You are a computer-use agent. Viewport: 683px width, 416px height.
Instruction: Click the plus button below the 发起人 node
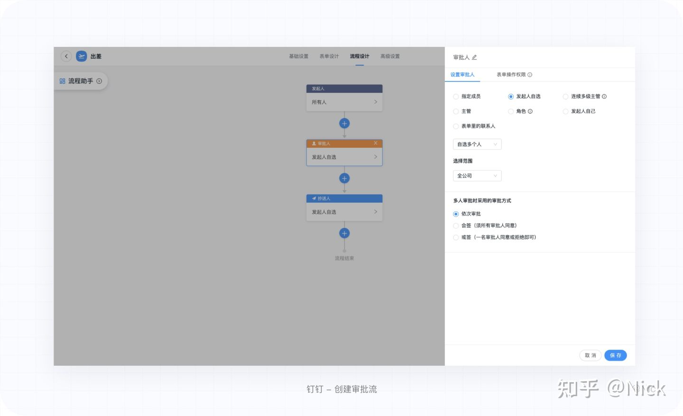coord(344,123)
